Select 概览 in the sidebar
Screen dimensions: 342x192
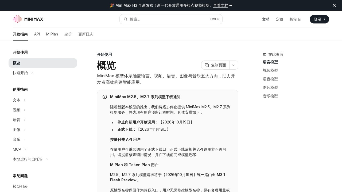[43, 63]
